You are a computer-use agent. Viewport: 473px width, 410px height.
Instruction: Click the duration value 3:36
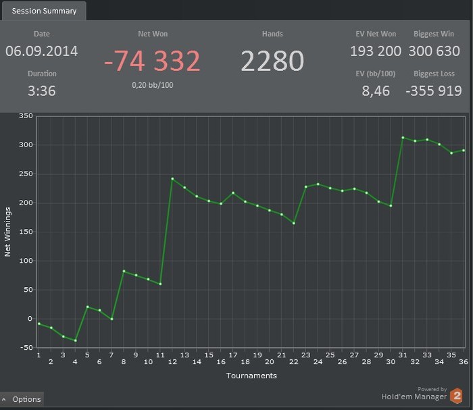(42, 91)
